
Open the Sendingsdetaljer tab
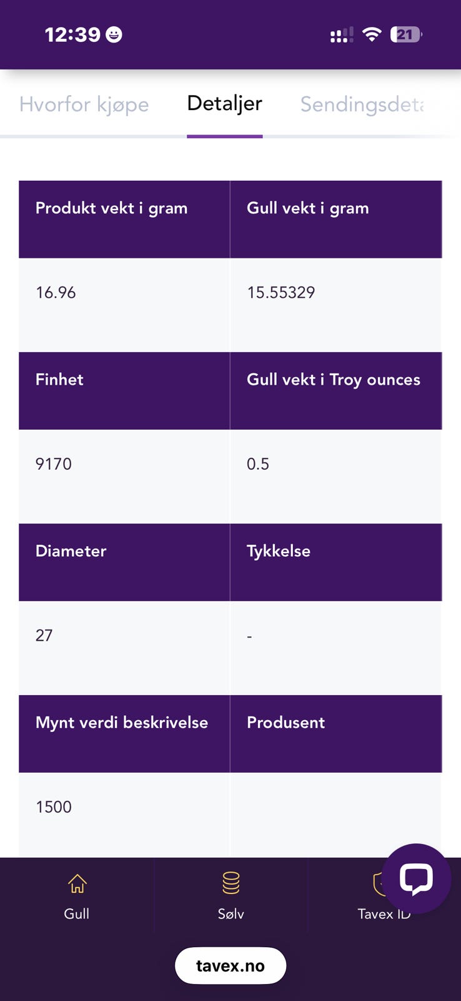362,104
